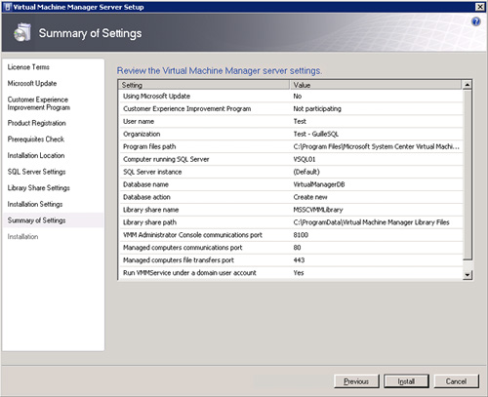Open SQL Server Settings step
This screenshot has height=397, width=488.
pyautogui.click(x=37, y=172)
